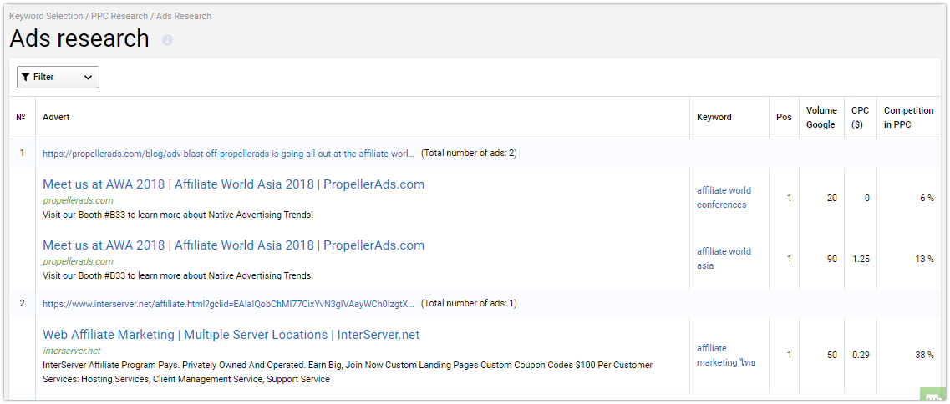950x404 pixels.
Task: Click the Volume Google column header
Action: (x=821, y=118)
